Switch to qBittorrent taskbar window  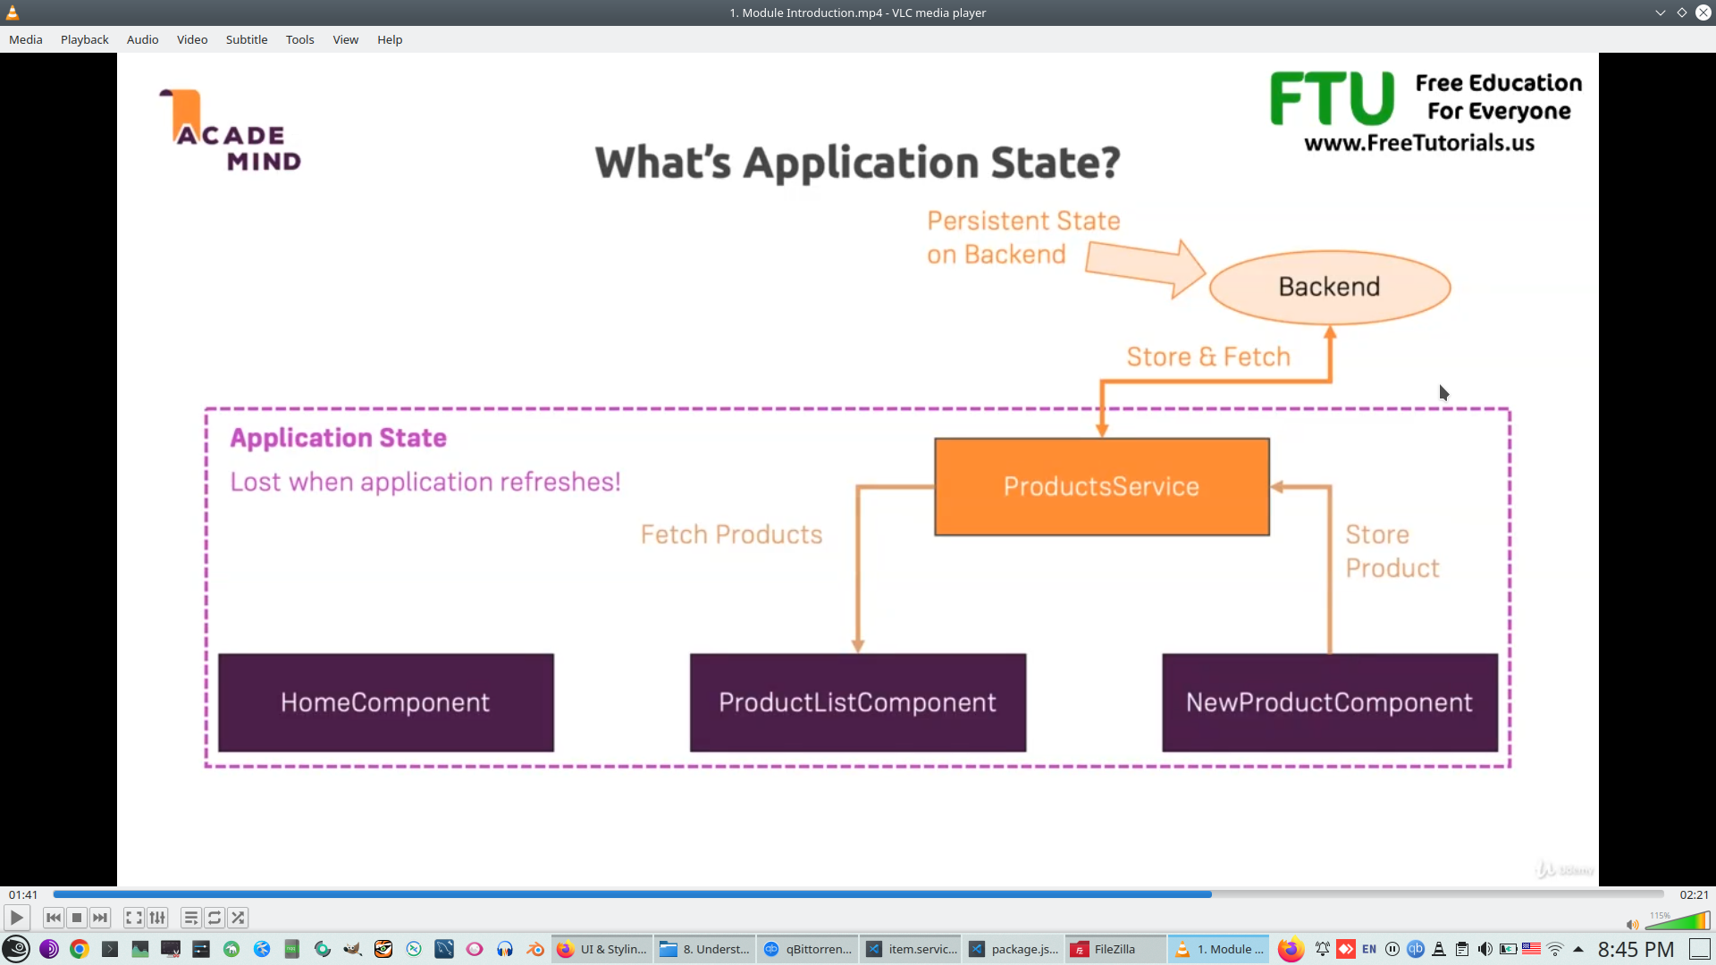pyautogui.click(x=807, y=949)
